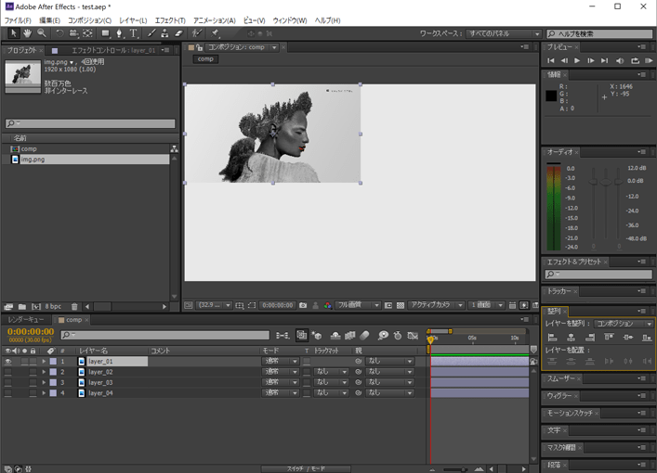
Task: Click the align right edges icon
Action: pos(589,337)
